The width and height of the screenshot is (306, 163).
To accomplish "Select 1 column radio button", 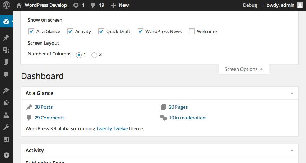I will coord(79,55).
